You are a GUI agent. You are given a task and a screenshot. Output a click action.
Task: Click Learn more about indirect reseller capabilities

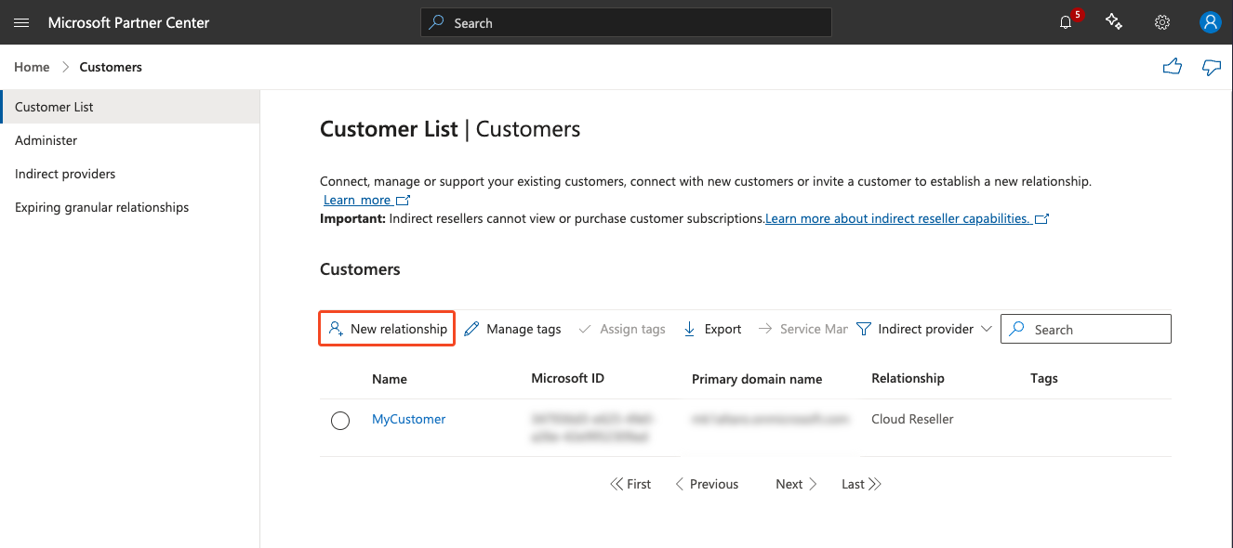point(897,218)
